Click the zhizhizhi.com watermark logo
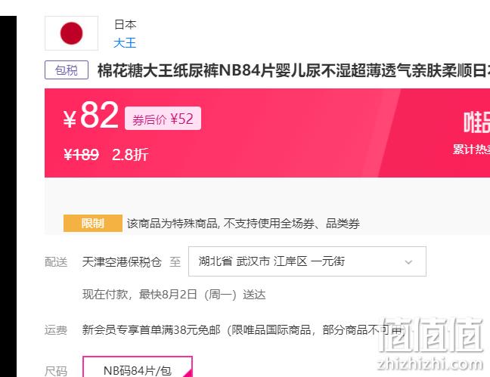This screenshot has width=490, height=377. coord(430,345)
